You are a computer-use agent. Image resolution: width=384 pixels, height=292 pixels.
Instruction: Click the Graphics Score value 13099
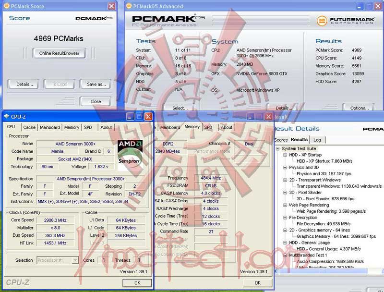(358, 74)
